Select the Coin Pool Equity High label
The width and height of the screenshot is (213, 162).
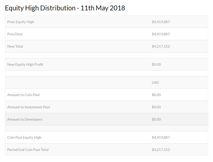(x=24, y=137)
